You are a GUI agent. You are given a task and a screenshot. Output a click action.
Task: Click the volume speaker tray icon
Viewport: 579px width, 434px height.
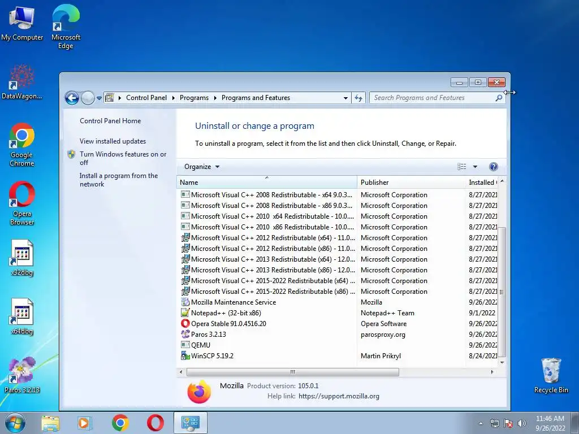pyautogui.click(x=521, y=423)
